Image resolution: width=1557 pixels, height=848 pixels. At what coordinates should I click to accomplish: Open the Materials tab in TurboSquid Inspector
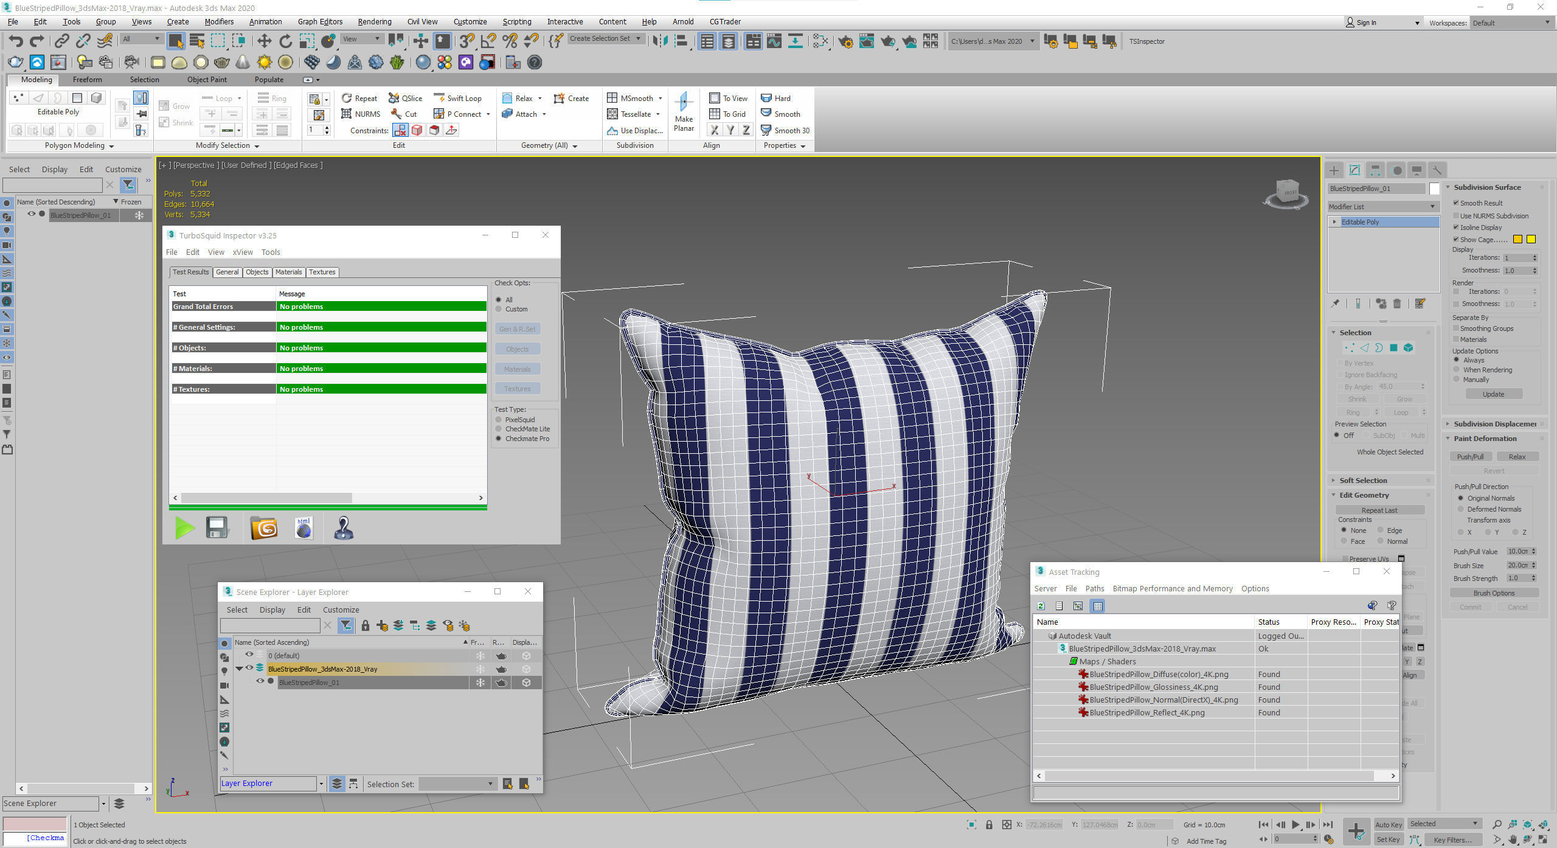[x=288, y=272]
